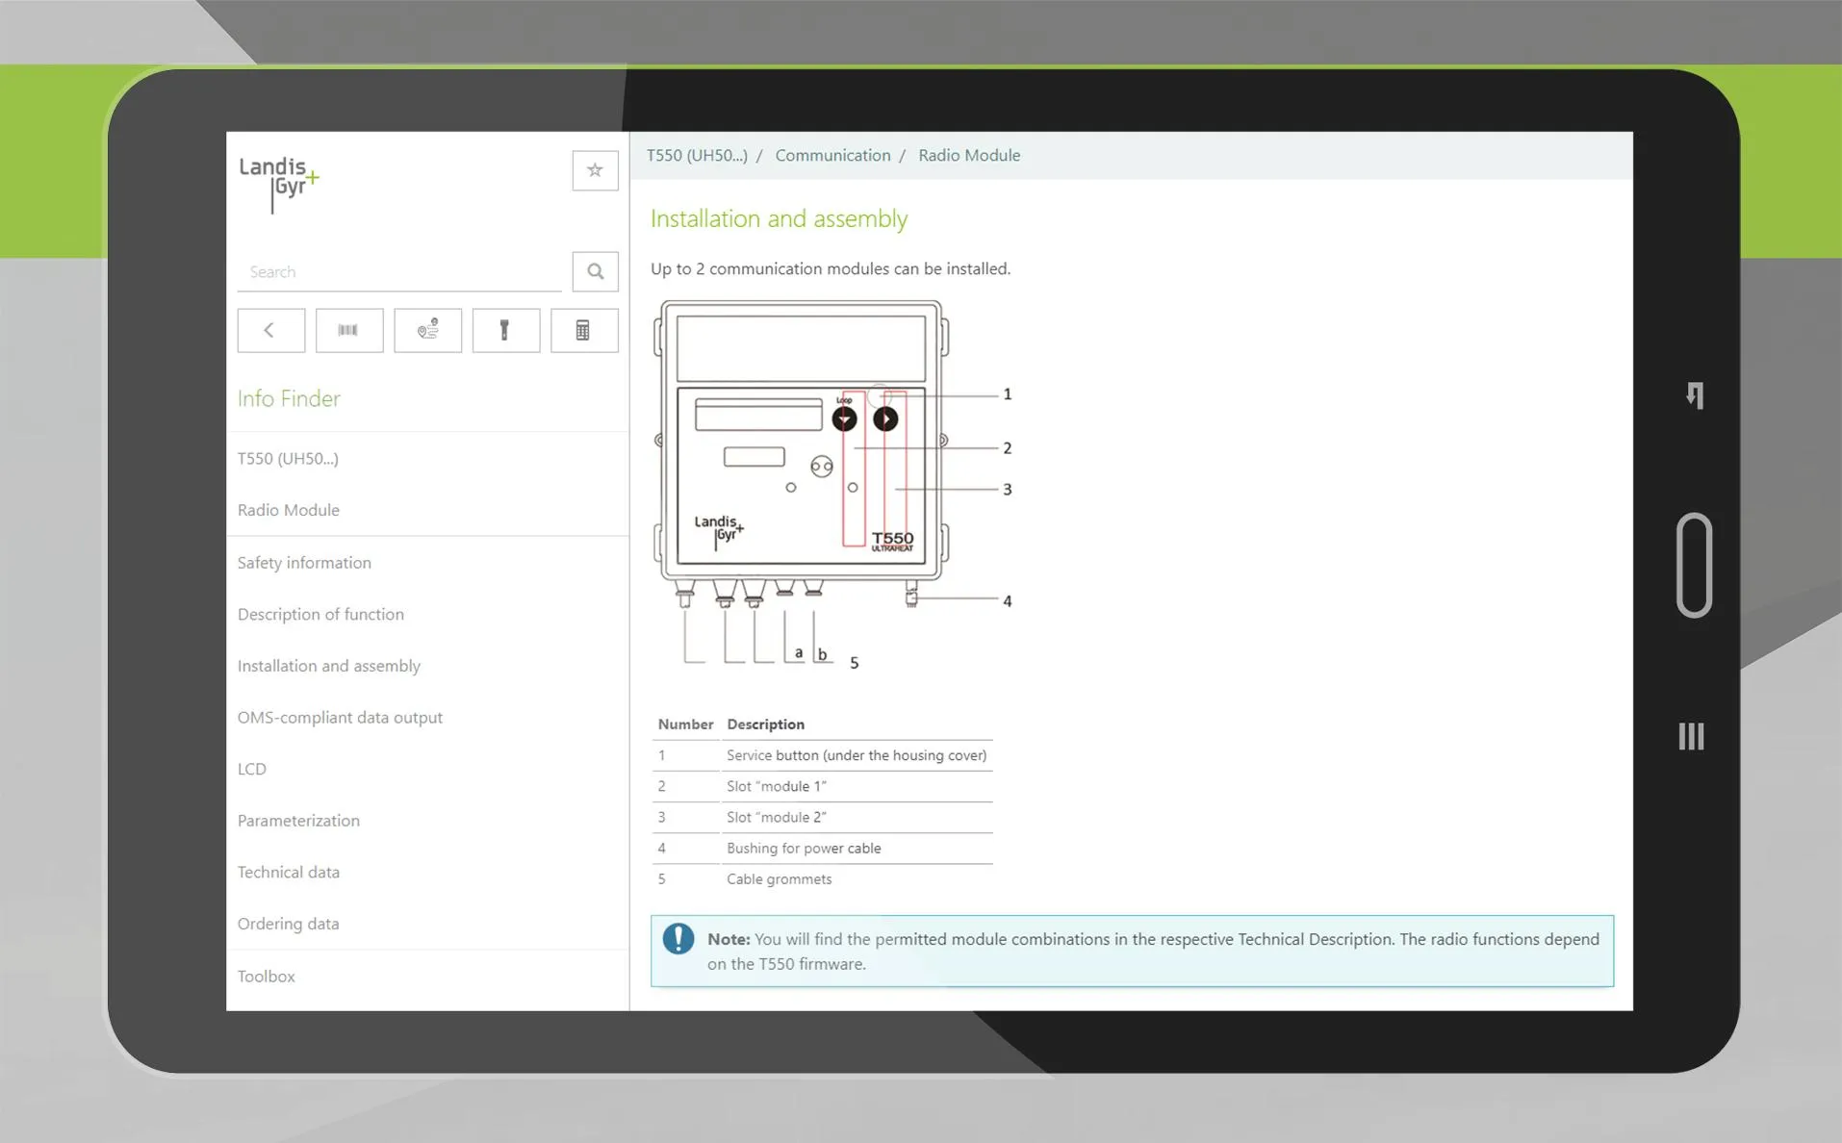
Task: Tap the tablet recent apps icon
Action: tap(1691, 736)
